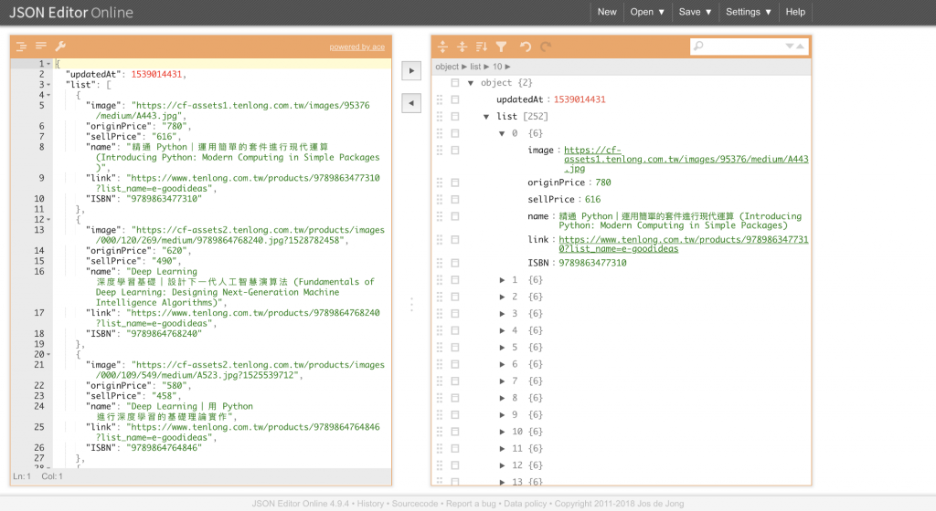Expand list item 1 {6}
936x511 pixels.
[502, 280]
